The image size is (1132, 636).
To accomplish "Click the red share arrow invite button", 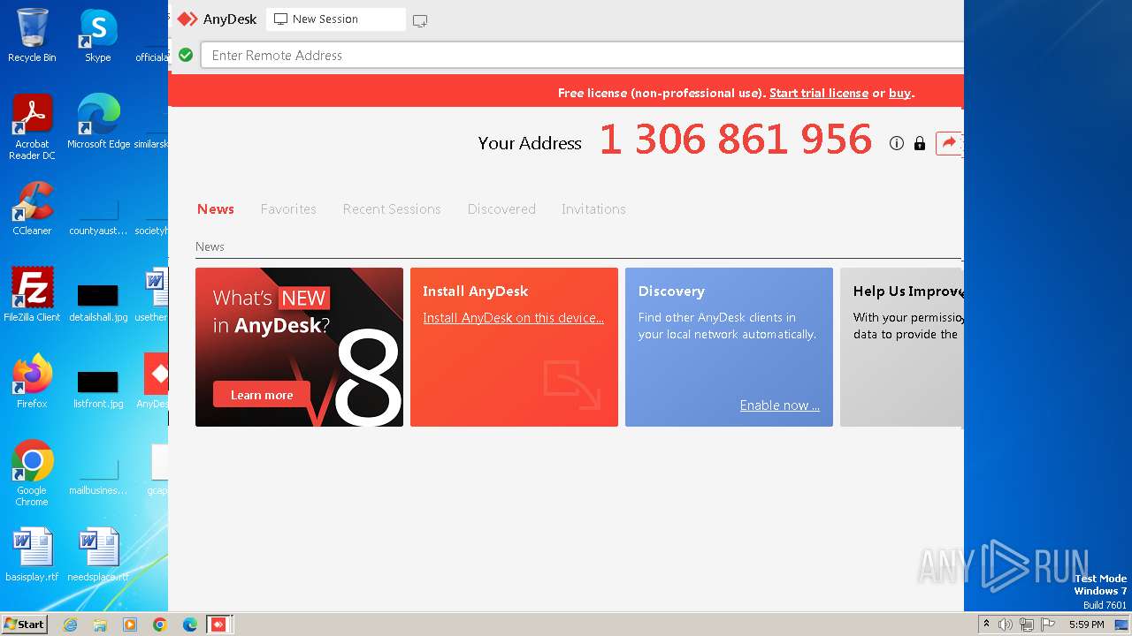I will pos(948,143).
